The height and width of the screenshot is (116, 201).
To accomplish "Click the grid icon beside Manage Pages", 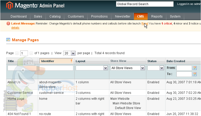I will point(8,40).
